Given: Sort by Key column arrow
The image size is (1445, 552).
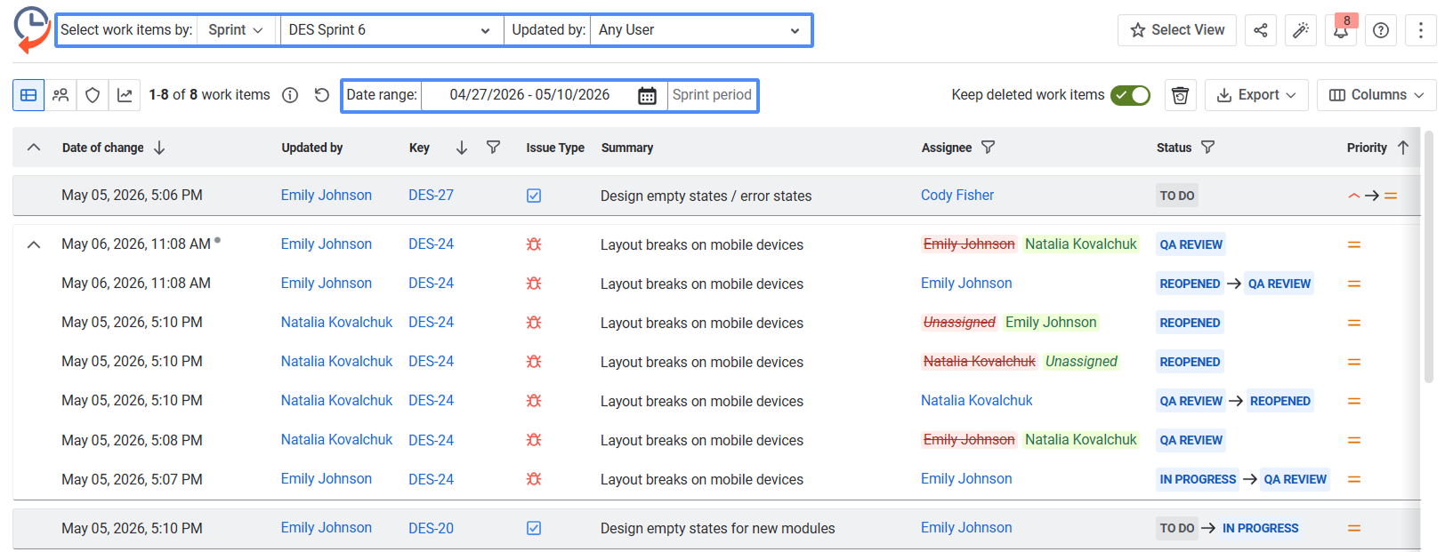Looking at the screenshot, I should [462, 148].
